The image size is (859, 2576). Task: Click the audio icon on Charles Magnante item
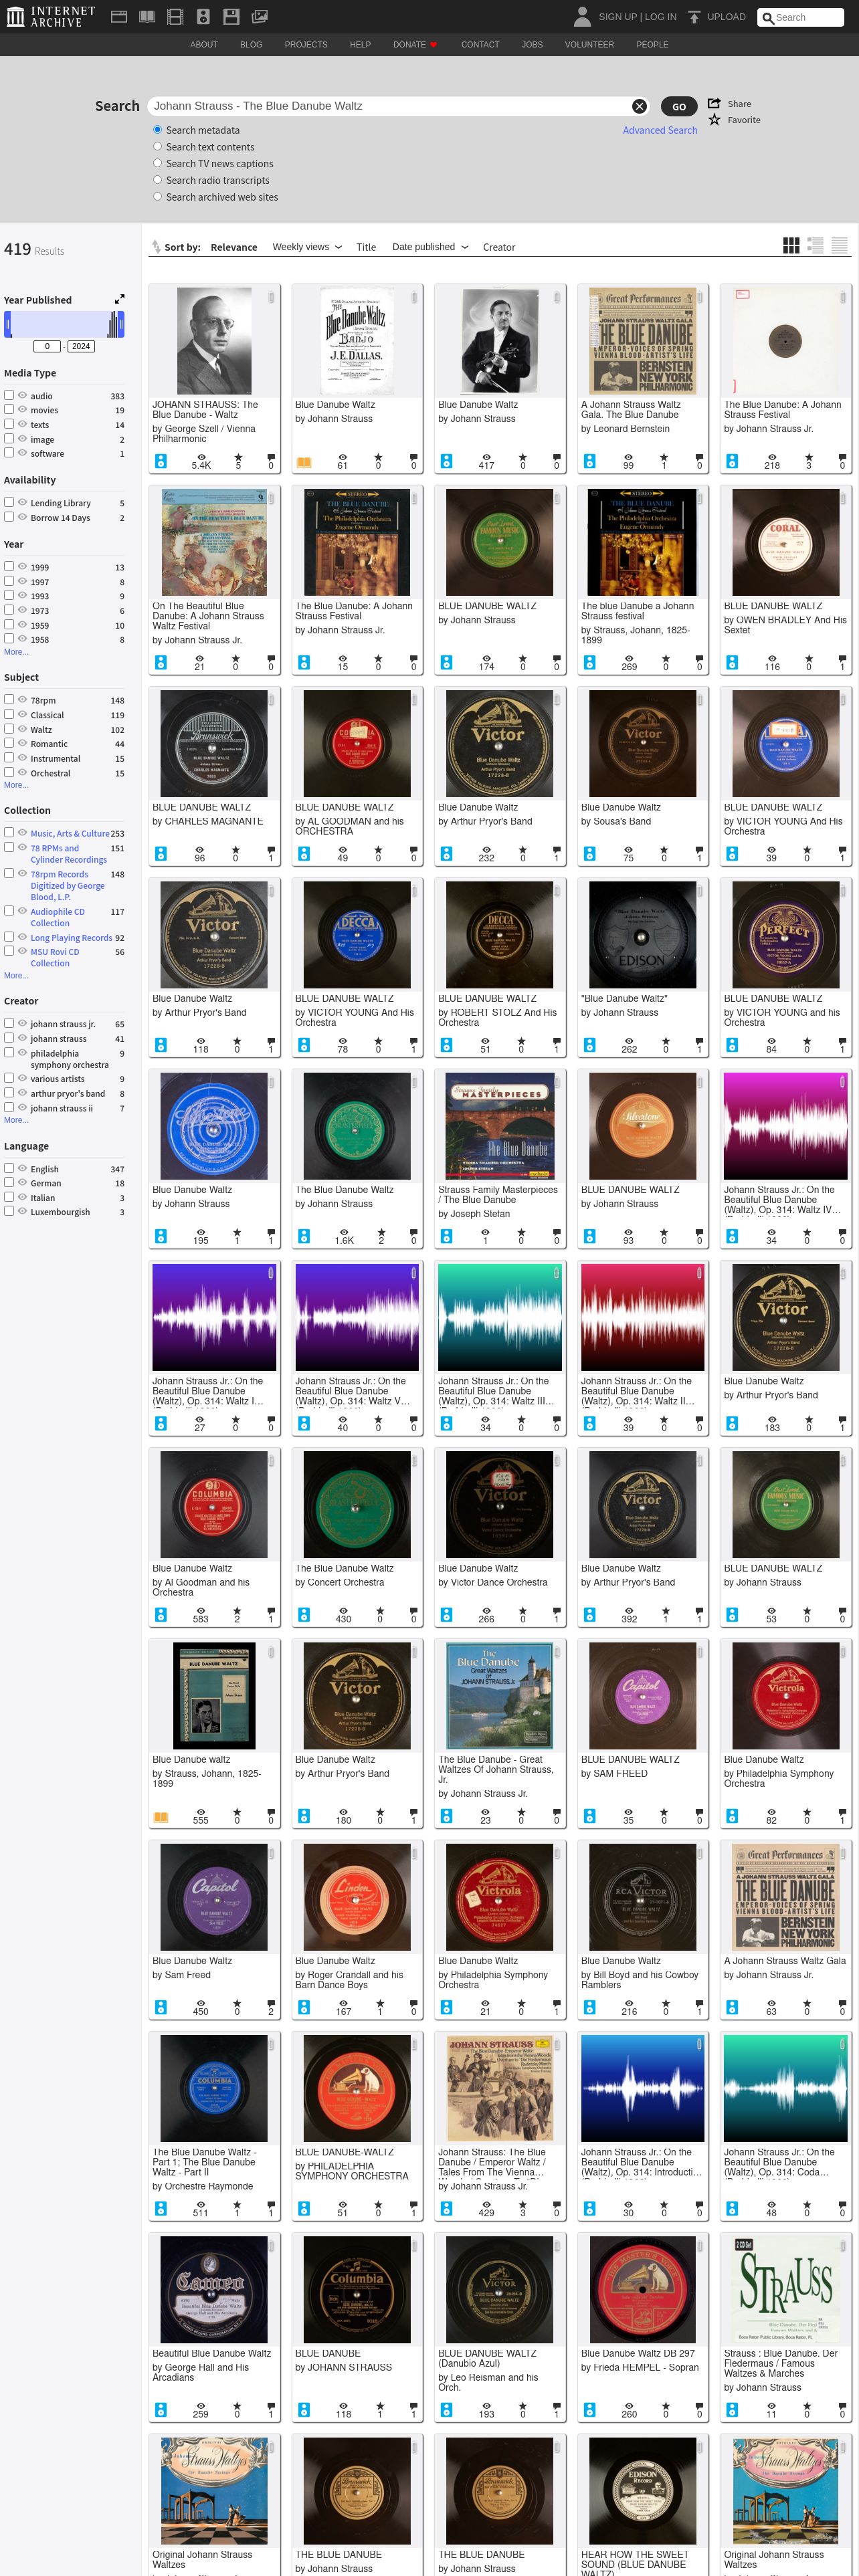pos(160,853)
